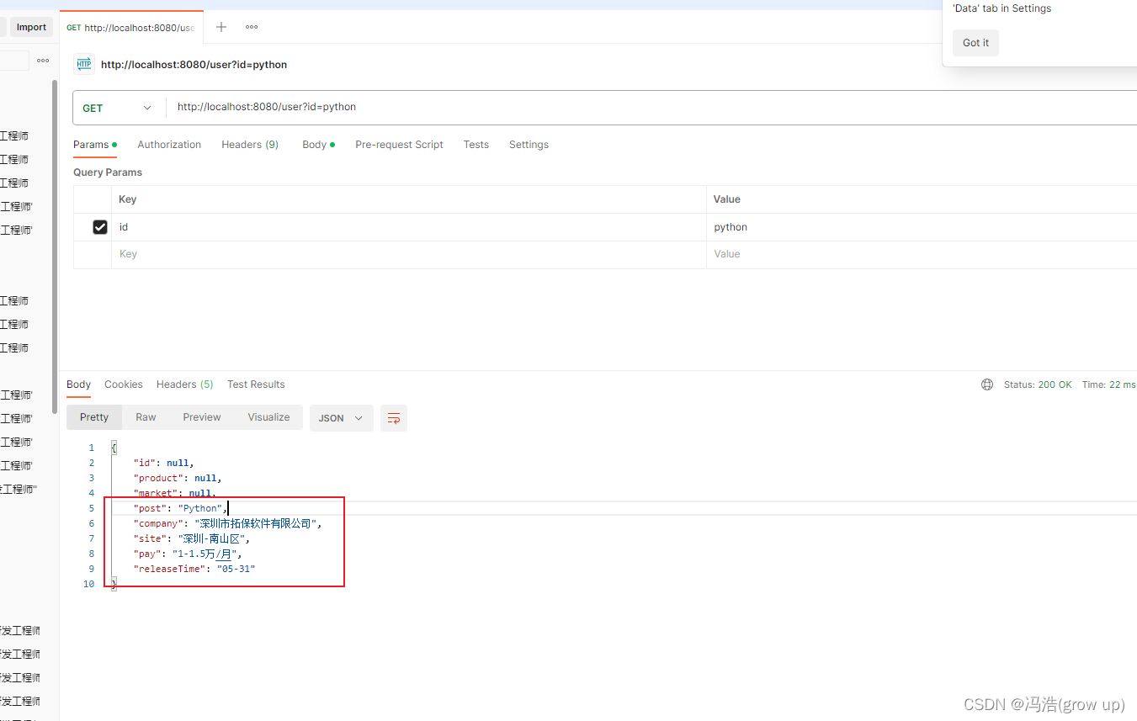Click the python value cell
1137x721 pixels.
[x=922, y=227]
